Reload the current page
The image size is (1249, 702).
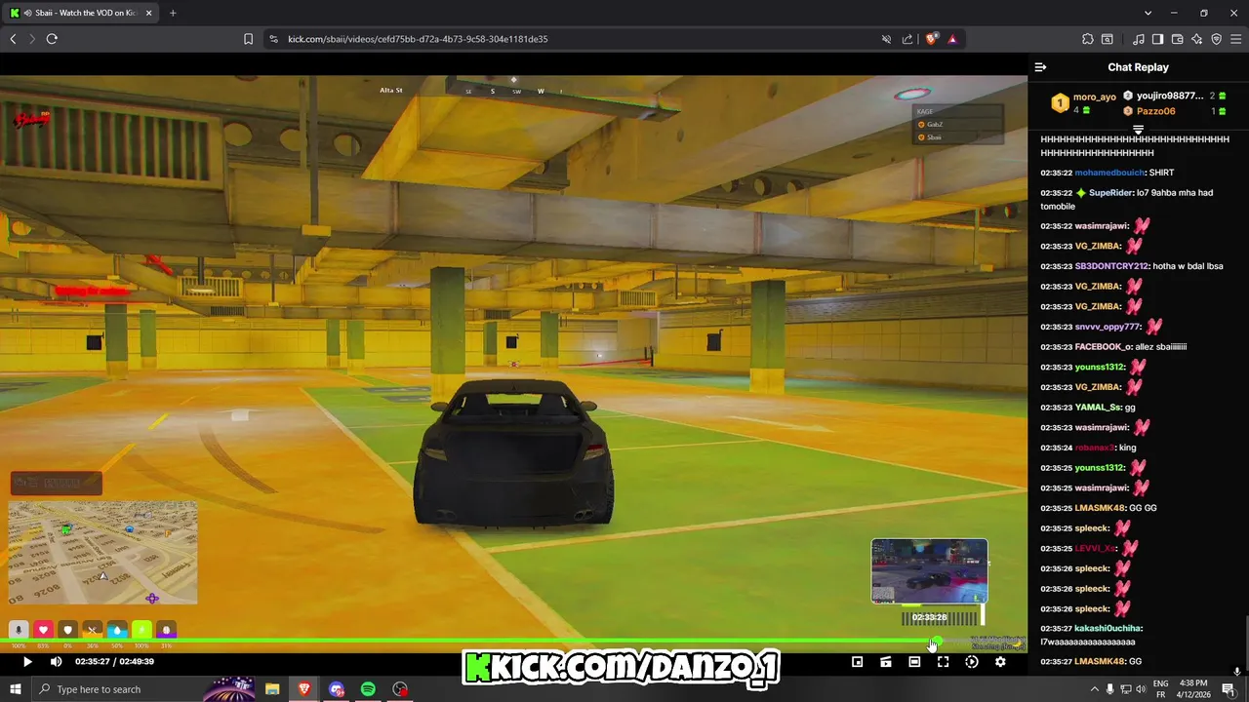(52, 39)
